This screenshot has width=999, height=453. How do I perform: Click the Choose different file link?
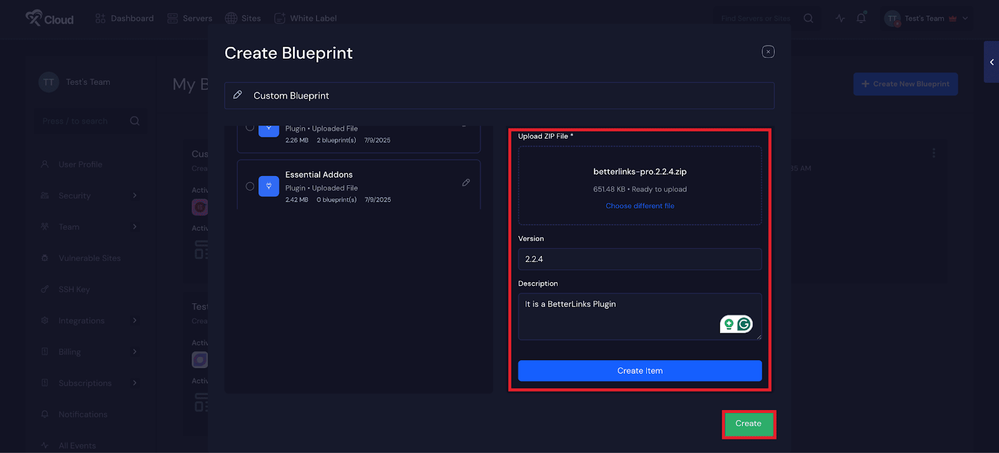point(640,206)
